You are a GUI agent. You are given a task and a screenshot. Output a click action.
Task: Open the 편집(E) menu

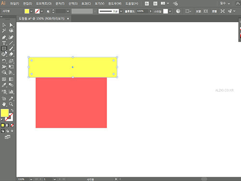(27, 3)
